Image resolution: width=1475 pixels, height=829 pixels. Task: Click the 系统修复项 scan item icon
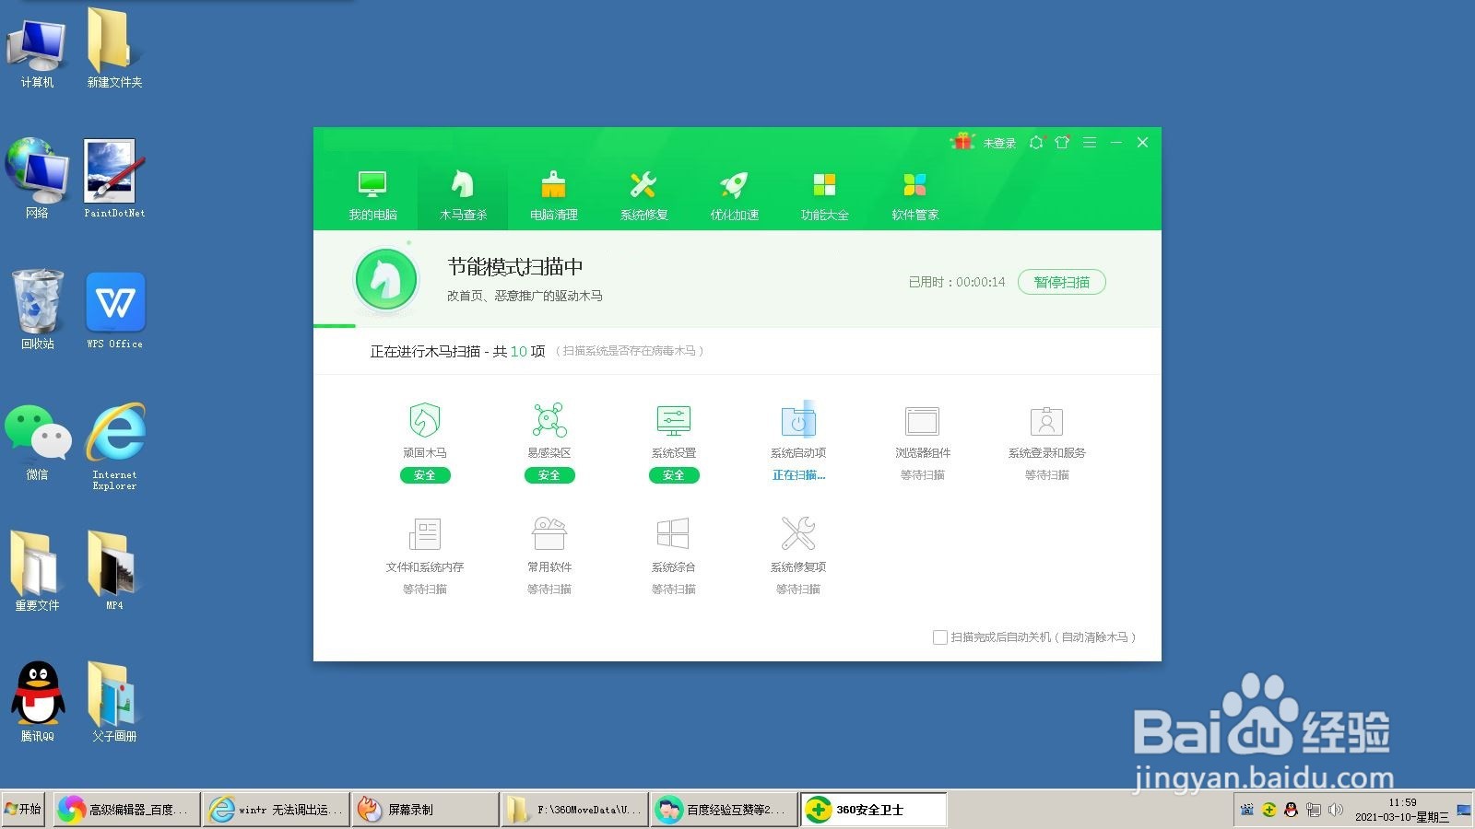(x=798, y=534)
